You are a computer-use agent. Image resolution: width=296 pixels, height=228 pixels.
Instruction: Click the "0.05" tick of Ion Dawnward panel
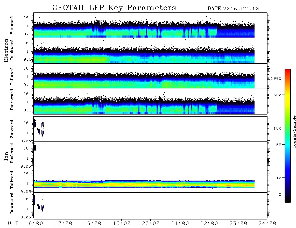pos(26,217)
